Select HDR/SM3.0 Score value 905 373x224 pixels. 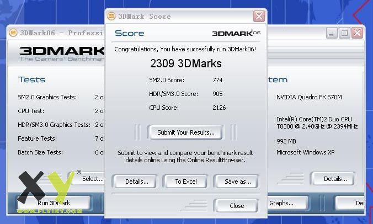[217, 94]
